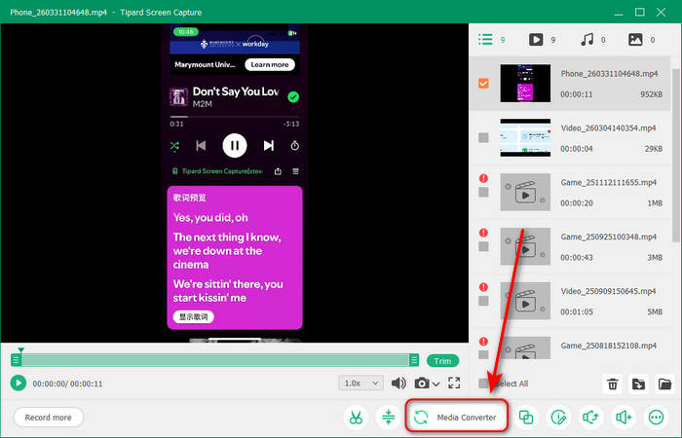This screenshot has height=438, width=682.
Task: Select the Video_260304140354.mp4 thumbnail
Action: click(525, 138)
